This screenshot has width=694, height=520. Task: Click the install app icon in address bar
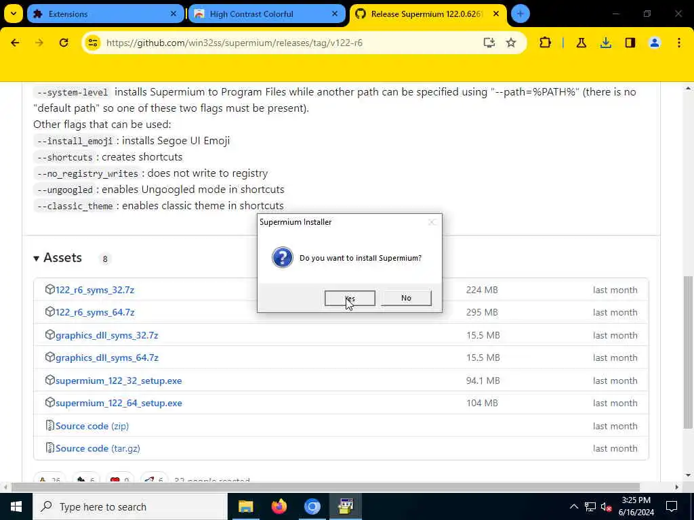[489, 43]
